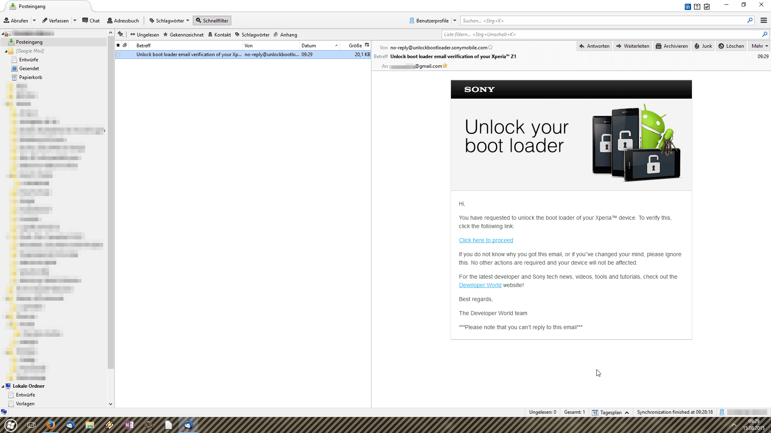Open the Calendar tab icon showing 7
Viewport: 771px width, 433px height.
(x=697, y=6)
